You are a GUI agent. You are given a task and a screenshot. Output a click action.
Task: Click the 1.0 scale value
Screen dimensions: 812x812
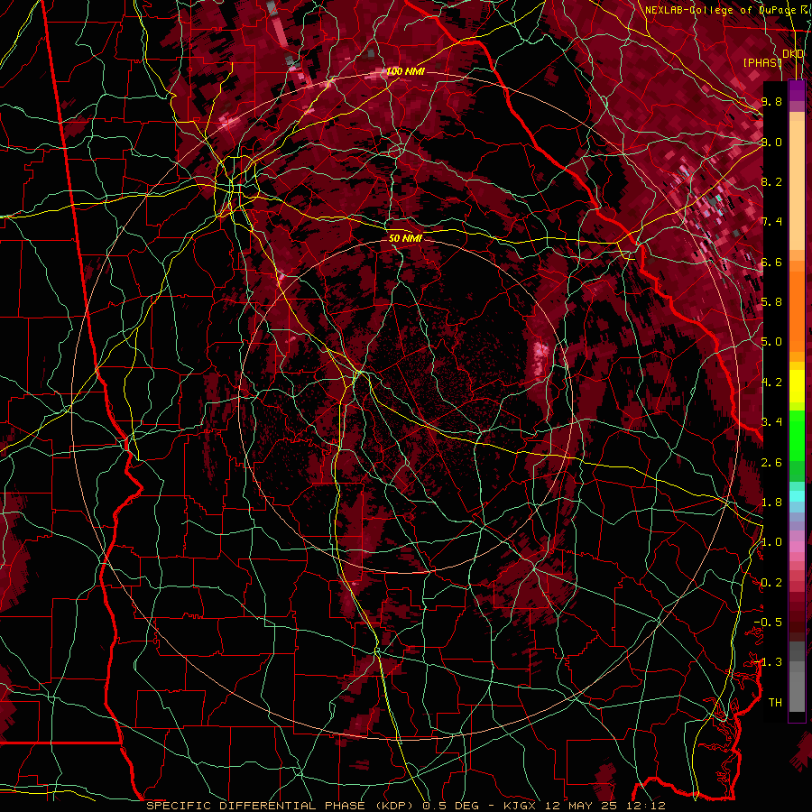[x=771, y=542]
